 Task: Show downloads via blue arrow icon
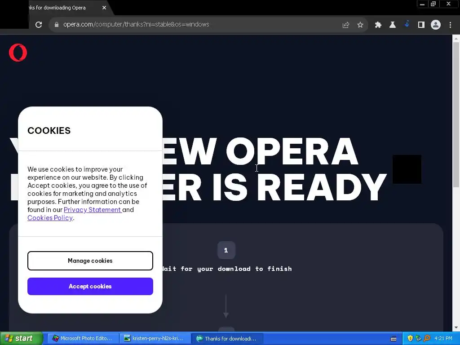pos(407,24)
